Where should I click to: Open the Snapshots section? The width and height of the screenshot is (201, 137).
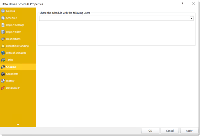click(x=12, y=74)
